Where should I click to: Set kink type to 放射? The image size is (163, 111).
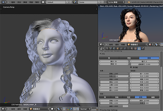click(x=129, y=97)
